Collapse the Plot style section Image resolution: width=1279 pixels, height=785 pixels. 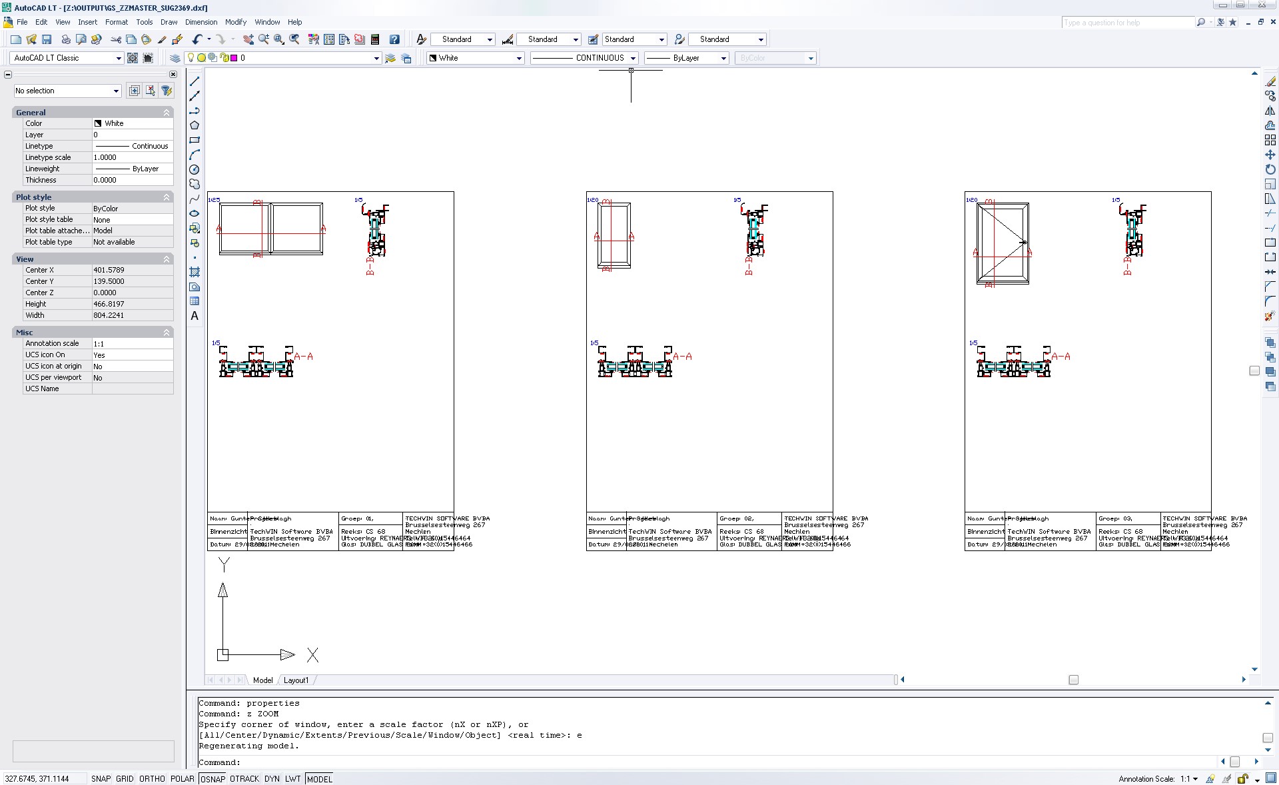coord(167,197)
